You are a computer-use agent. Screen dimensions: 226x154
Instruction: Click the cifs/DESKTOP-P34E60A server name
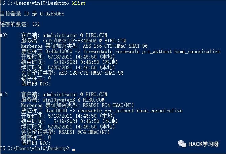tap(70, 41)
